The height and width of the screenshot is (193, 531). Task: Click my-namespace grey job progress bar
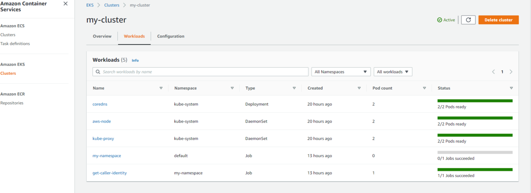pos(475,152)
